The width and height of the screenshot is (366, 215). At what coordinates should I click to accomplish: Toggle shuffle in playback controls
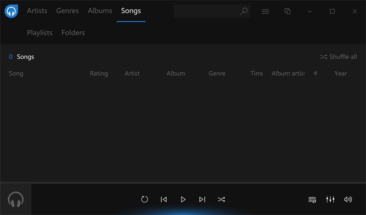coord(221,199)
